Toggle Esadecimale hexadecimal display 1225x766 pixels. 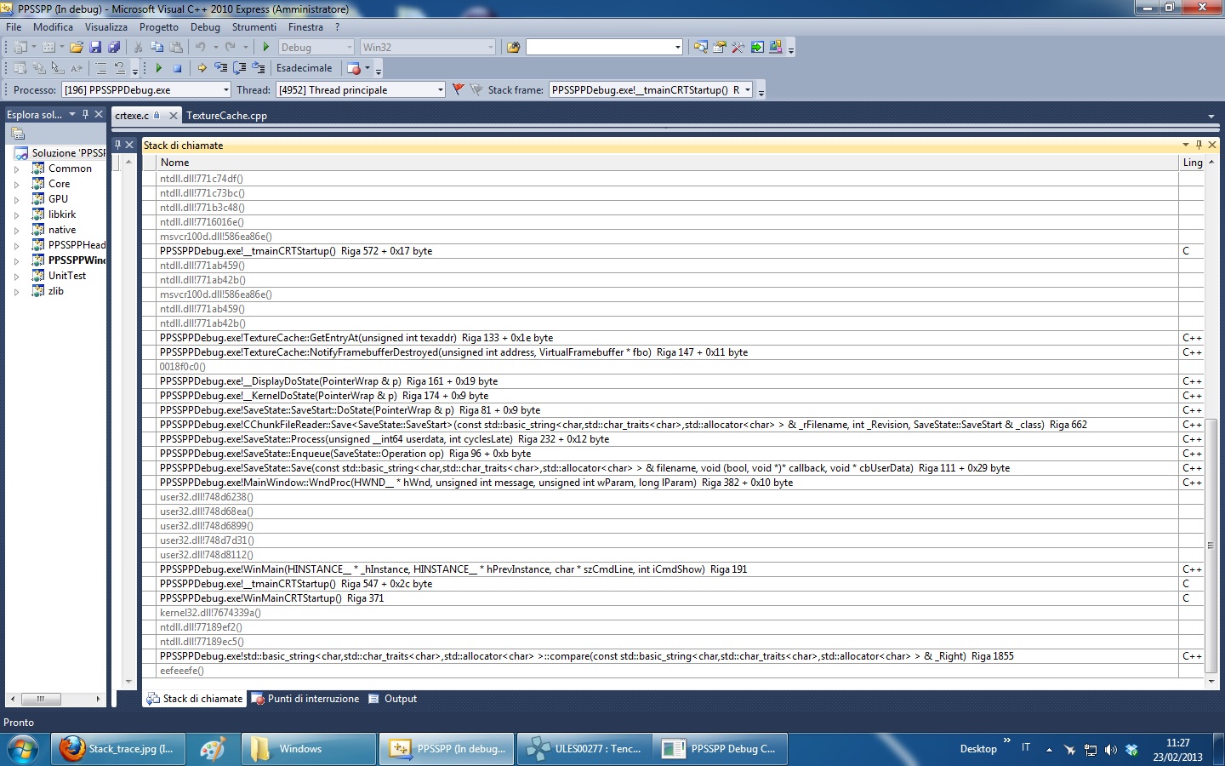pos(304,68)
